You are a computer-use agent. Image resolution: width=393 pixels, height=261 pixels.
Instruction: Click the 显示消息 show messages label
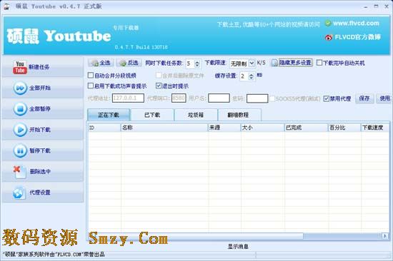(x=238, y=247)
